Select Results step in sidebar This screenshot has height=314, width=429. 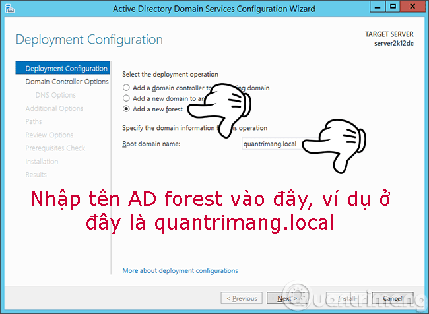click(x=36, y=175)
